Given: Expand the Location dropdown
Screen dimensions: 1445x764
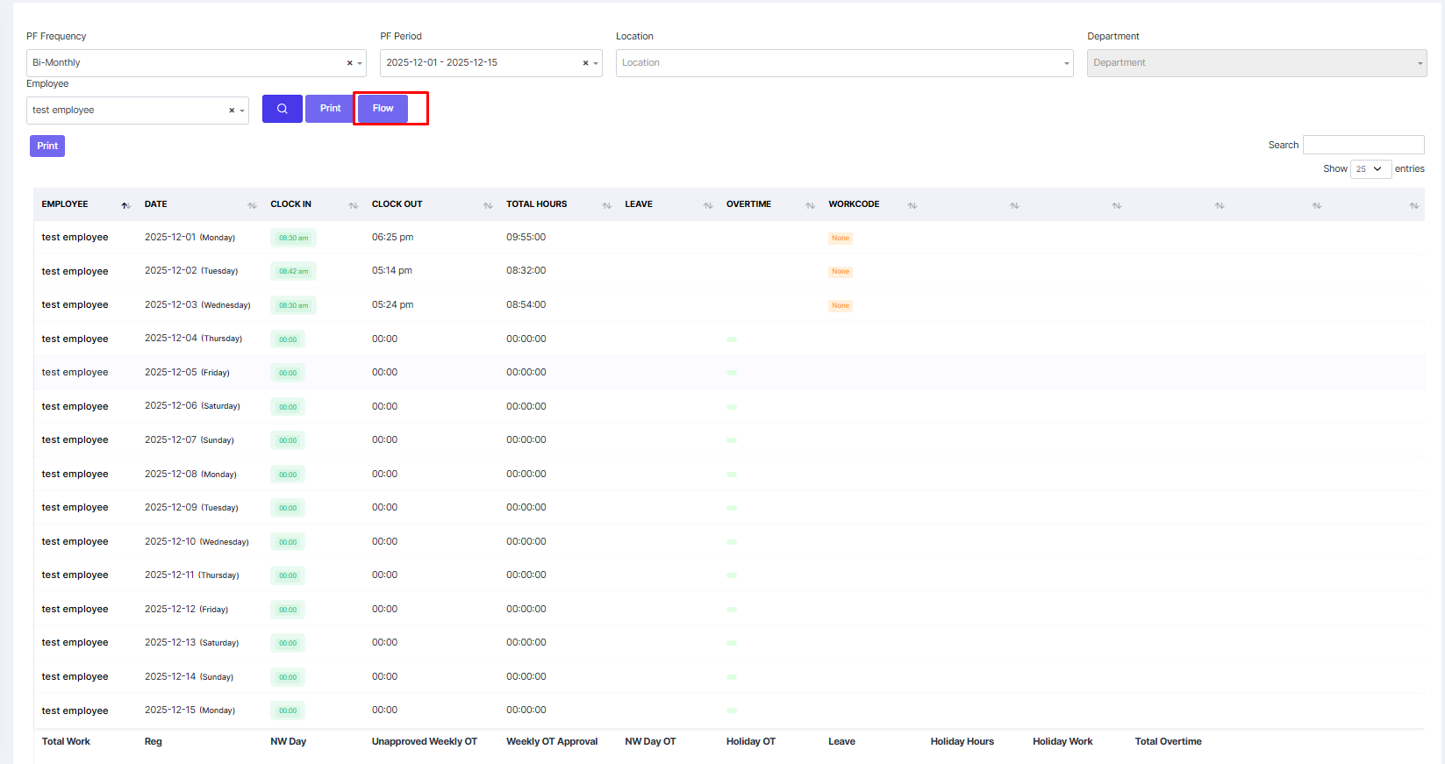Looking at the screenshot, I should pyautogui.click(x=844, y=63).
